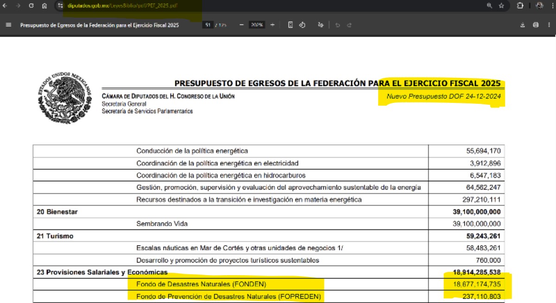Click the PDF zoom percentage field
Image resolution: width=556 pixels, height=303 pixels.
click(x=256, y=25)
